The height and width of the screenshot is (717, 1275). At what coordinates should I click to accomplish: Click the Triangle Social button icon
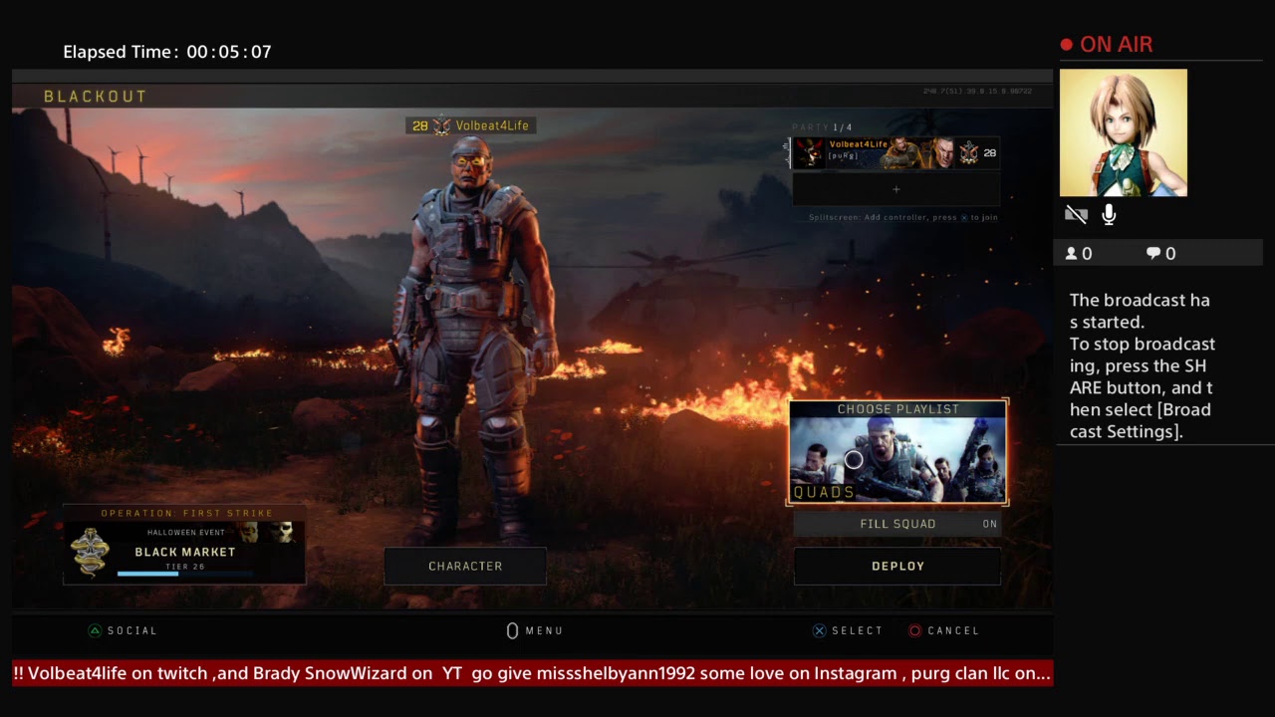(95, 630)
